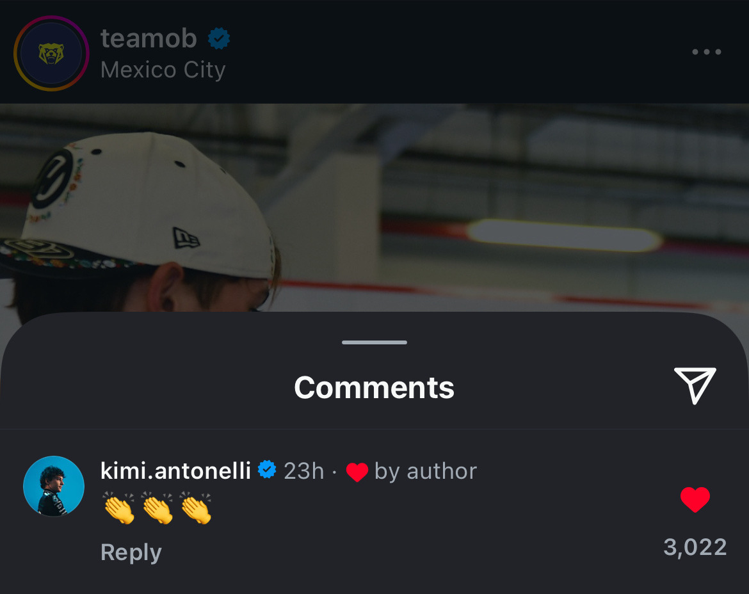This screenshot has height=594, width=749.
Task: Click the Comments header title
Action: pyautogui.click(x=374, y=387)
